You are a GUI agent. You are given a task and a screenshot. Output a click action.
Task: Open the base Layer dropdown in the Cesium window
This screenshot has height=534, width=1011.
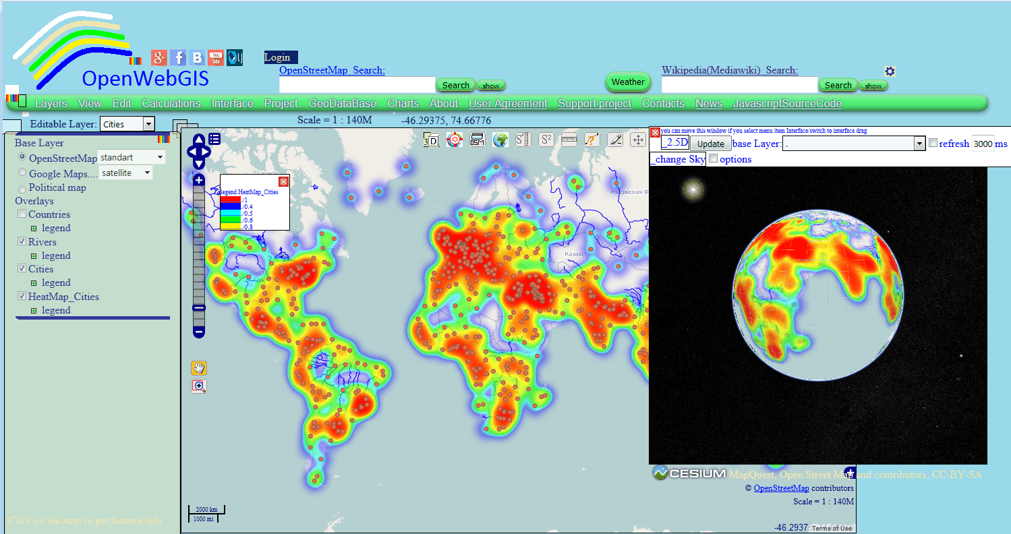click(x=919, y=143)
